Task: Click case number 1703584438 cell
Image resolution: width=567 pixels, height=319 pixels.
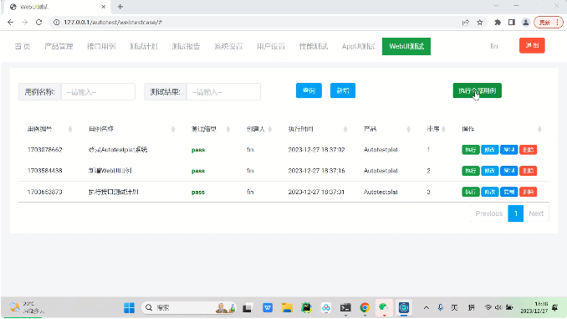Action: (x=45, y=171)
